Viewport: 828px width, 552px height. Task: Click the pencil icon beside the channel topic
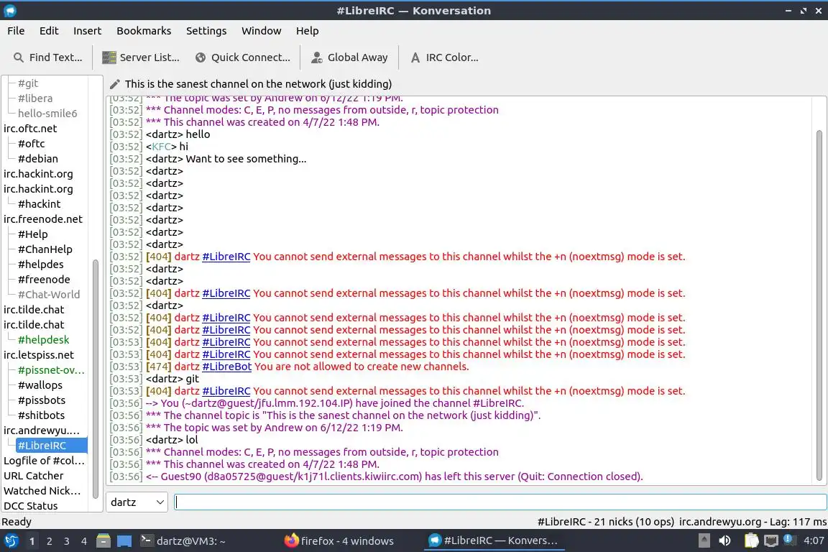tap(114, 84)
